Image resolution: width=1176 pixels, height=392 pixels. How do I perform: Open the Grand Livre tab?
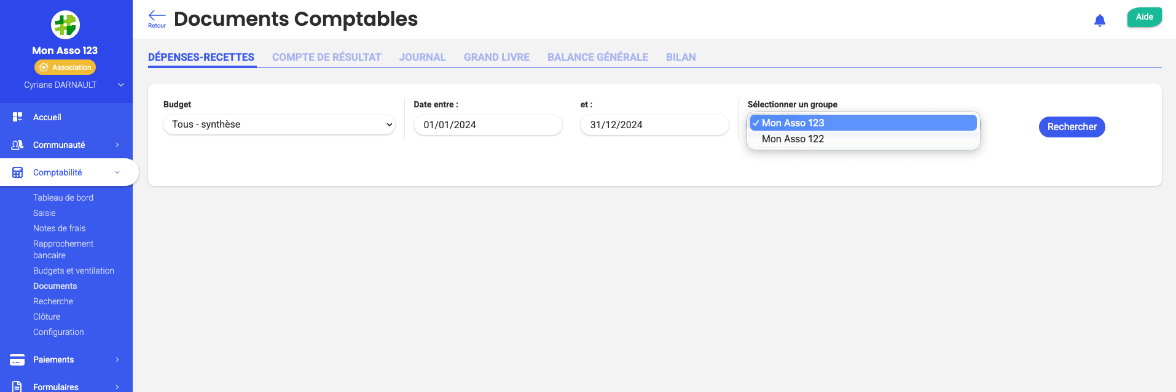[x=496, y=57]
